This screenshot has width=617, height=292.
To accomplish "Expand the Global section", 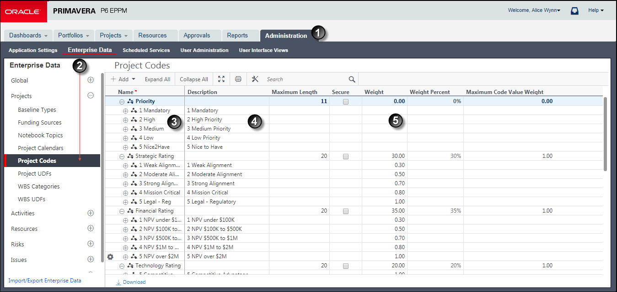I will click(91, 80).
